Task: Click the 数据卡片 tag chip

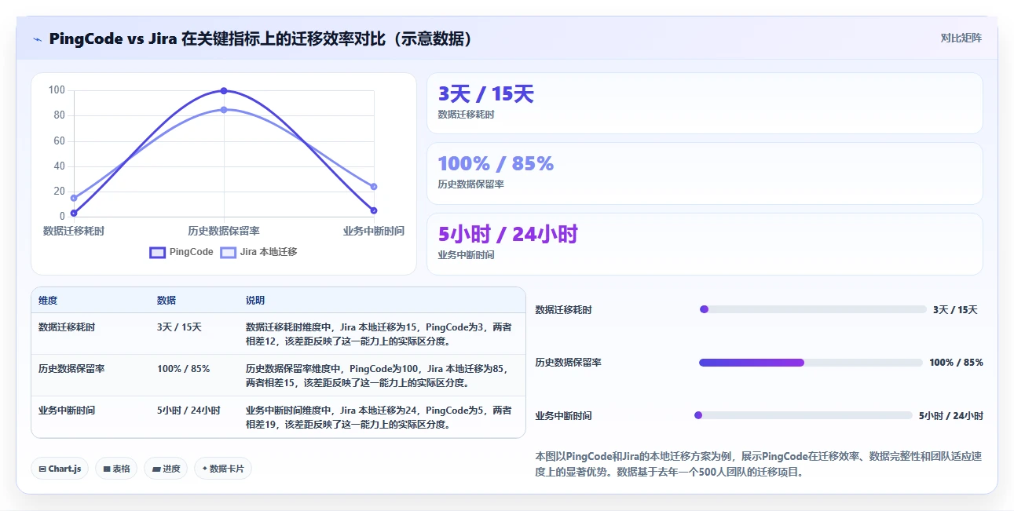Action: pos(223,469)
